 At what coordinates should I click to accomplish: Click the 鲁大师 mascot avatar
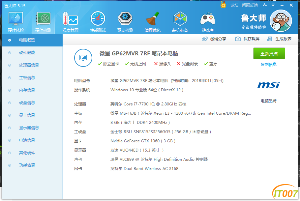281,21
